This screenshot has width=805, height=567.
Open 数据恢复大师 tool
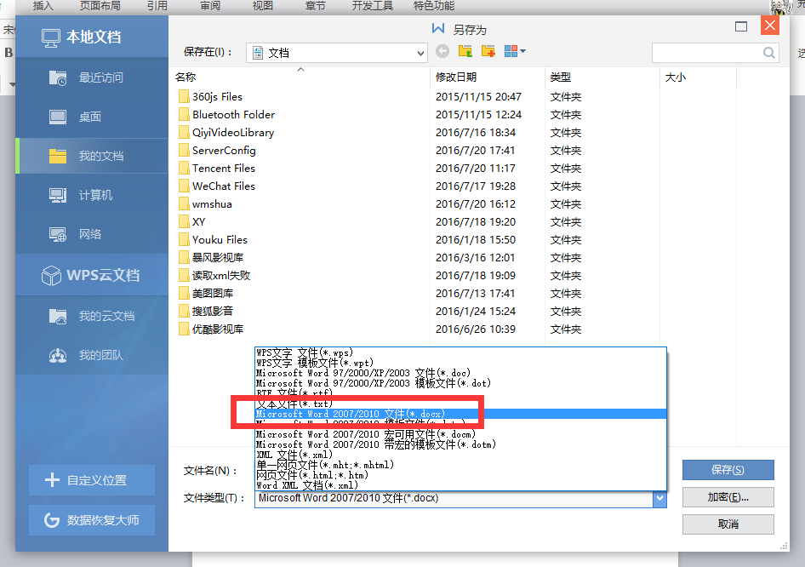(x=92, y=520)
